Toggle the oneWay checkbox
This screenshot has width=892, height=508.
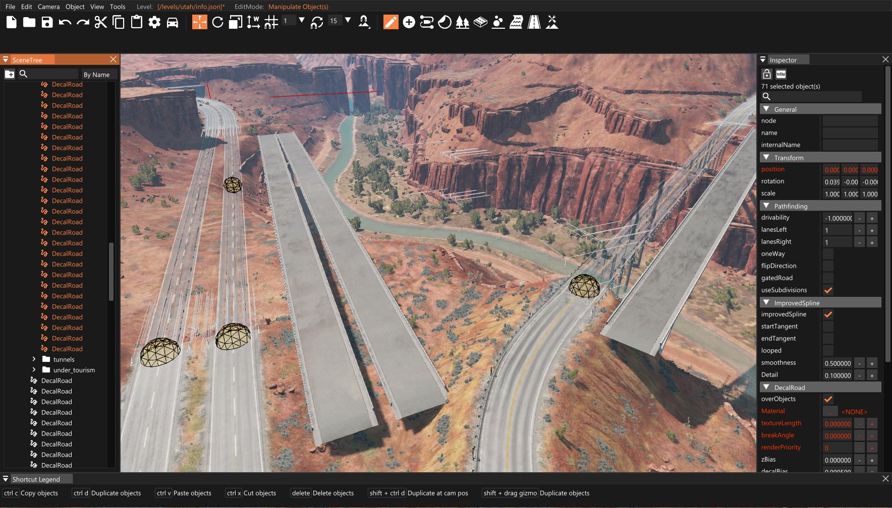click(828, 254)
